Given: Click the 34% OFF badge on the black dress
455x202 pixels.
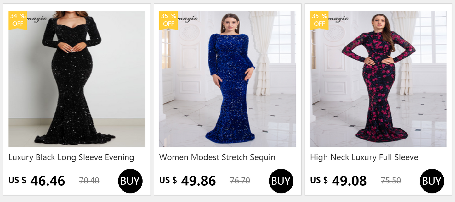Looking at the screenshot, I should coord(17,20).
